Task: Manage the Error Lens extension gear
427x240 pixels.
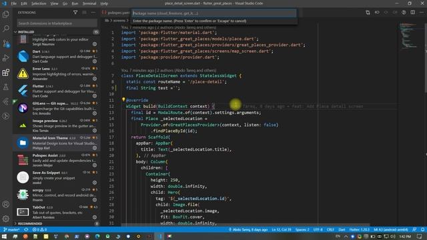Action: (95, 79)
